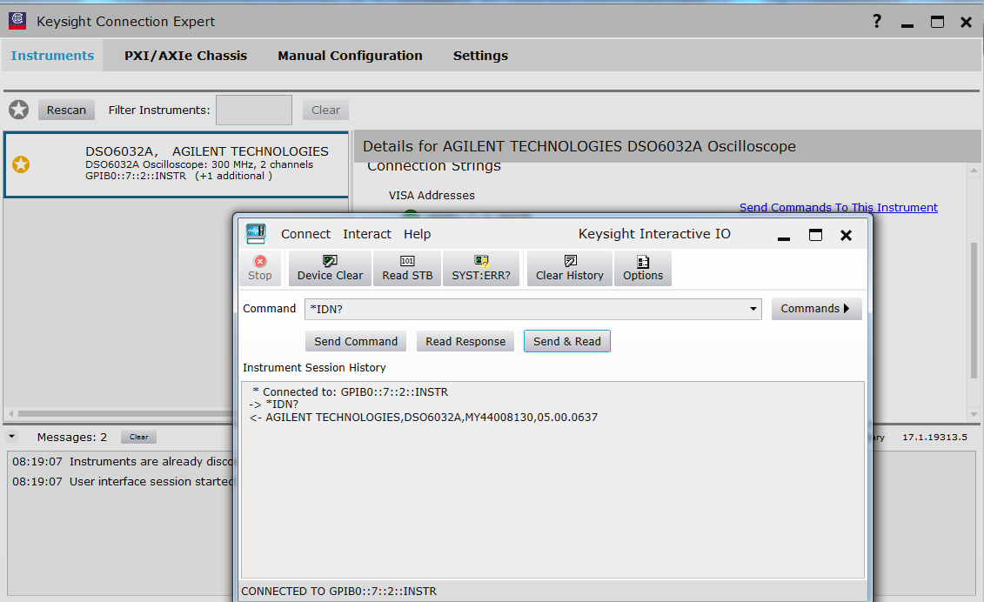Close the Keysight Interactive IO window

click(x=846, y=235)
